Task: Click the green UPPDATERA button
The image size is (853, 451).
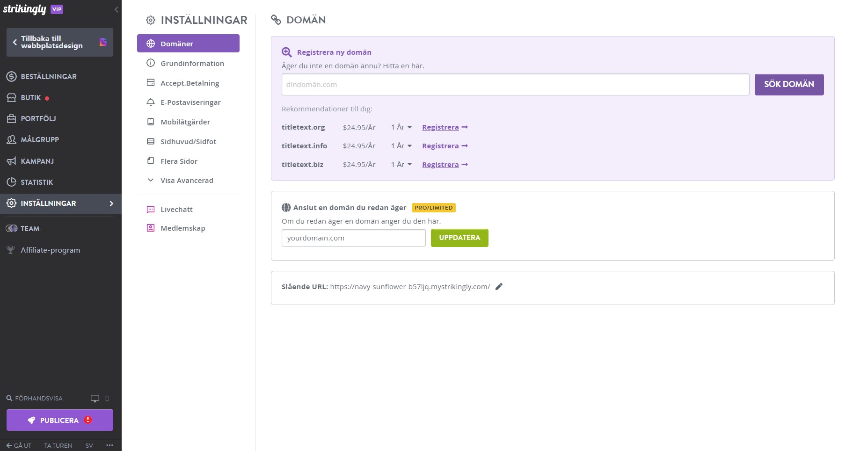Action: point(459,238)
